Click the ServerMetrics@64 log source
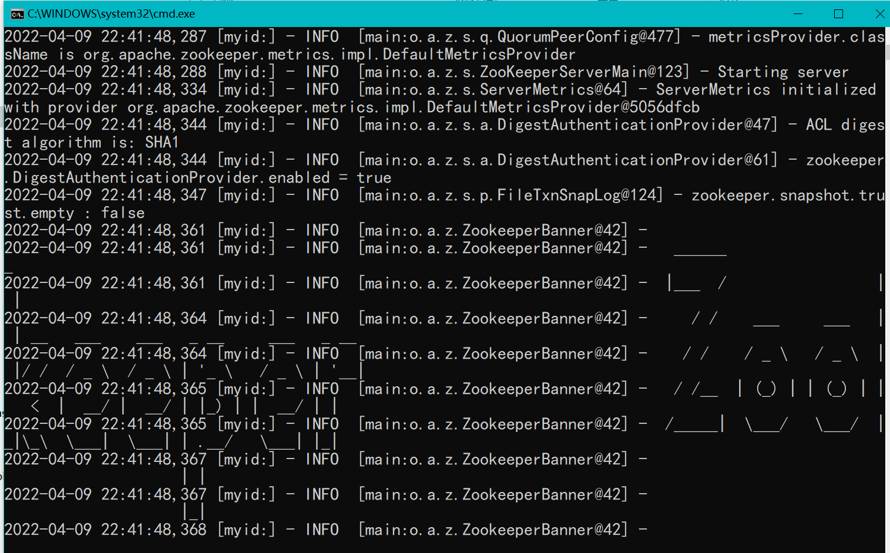 553,90
